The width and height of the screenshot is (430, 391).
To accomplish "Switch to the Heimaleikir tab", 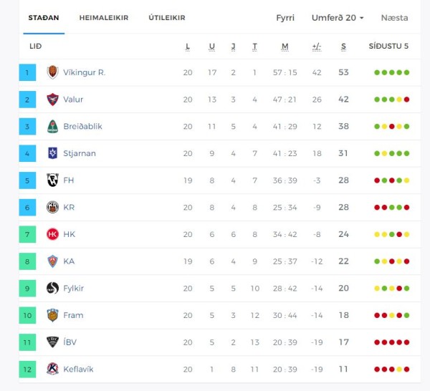I will click(x=104, y=18).
